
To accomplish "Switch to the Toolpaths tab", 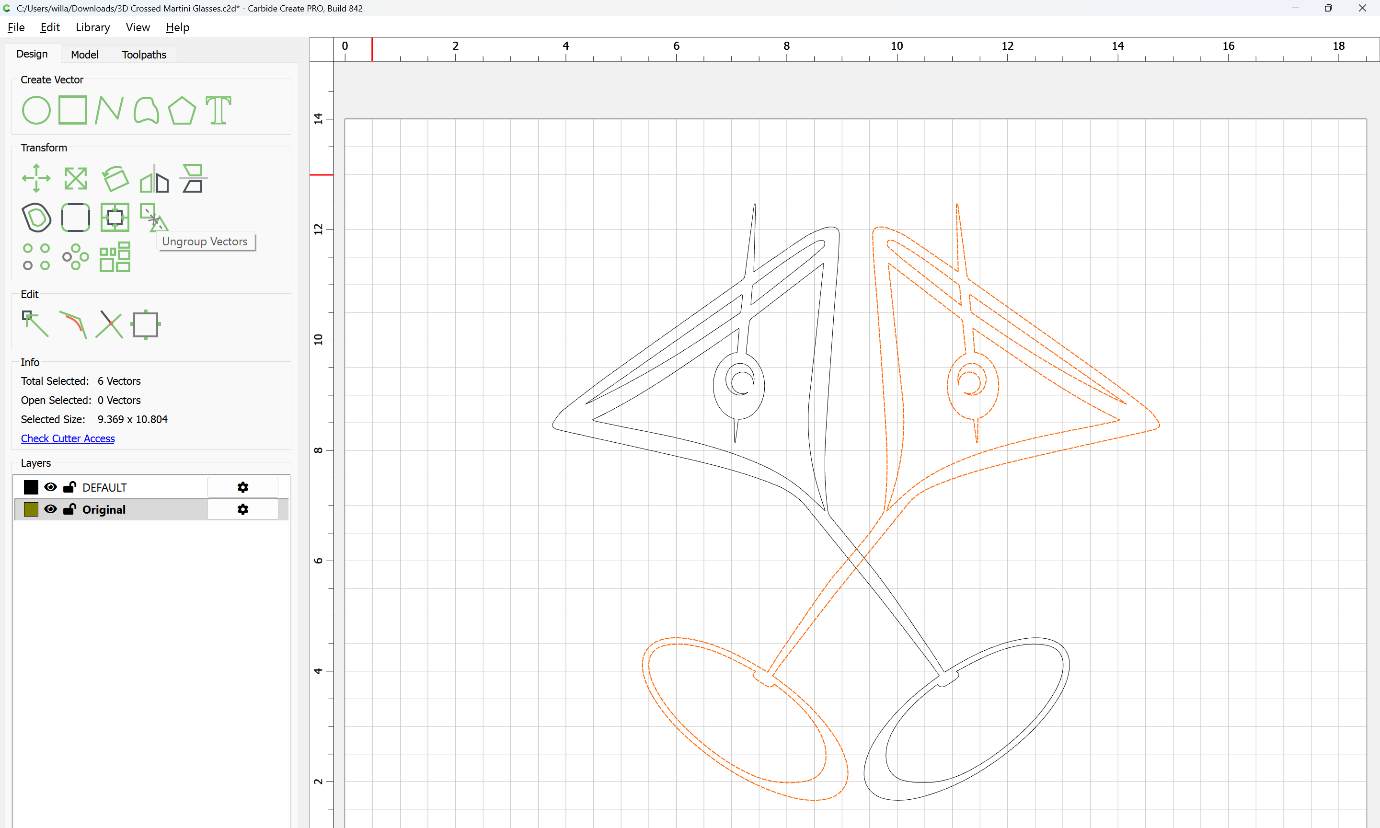I will 144,54.
